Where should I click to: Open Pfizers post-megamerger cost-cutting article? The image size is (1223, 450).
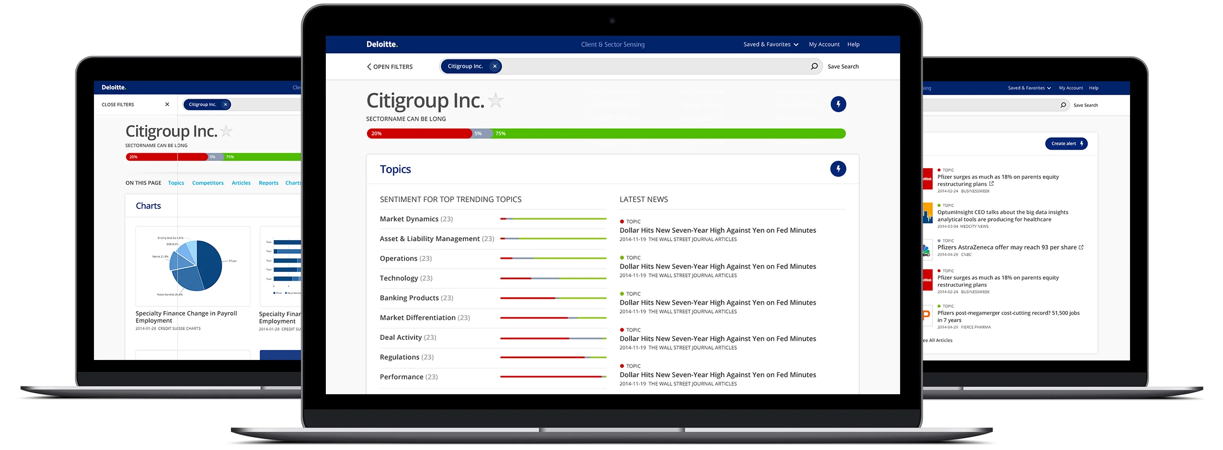click(x=1008, y=316)
